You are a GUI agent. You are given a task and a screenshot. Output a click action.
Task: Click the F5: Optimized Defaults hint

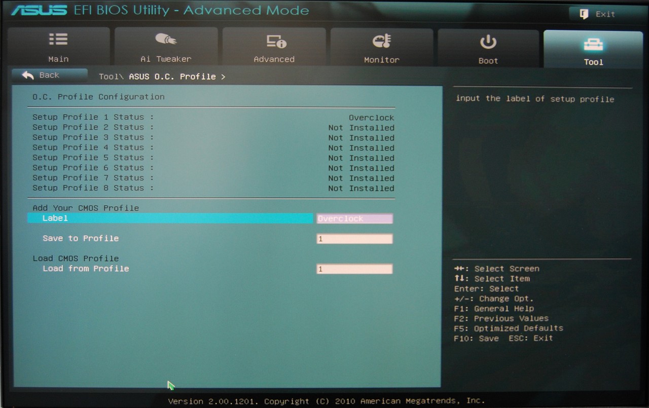click(x=509, y=328)
